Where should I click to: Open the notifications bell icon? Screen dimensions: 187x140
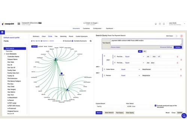click(164, 24)
